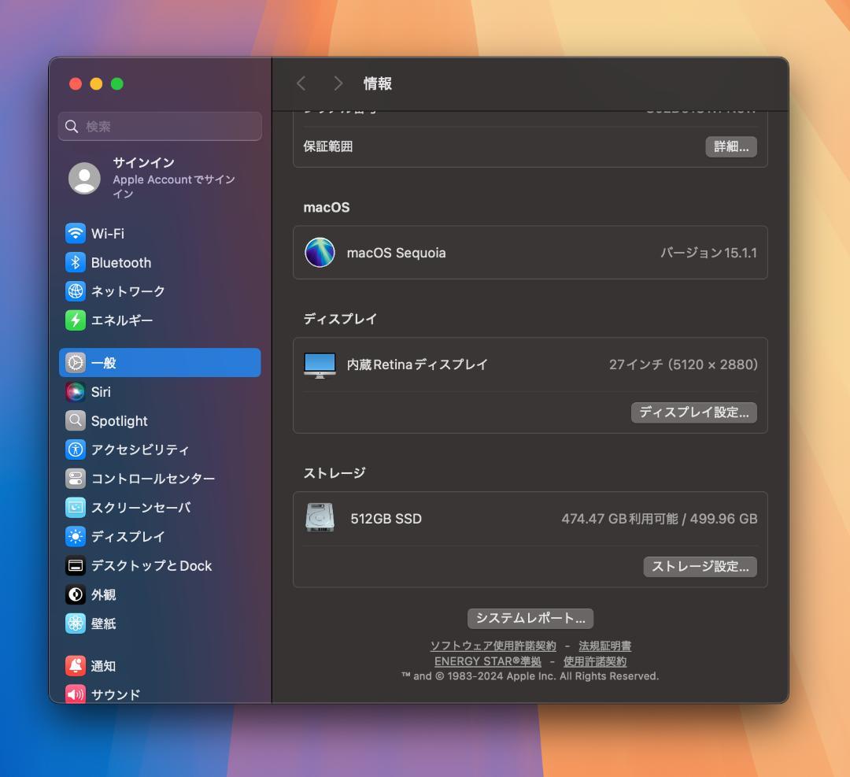The image size is (850, 777).
Task: Open the 詳細... warranty button
Action: [730, 146]
